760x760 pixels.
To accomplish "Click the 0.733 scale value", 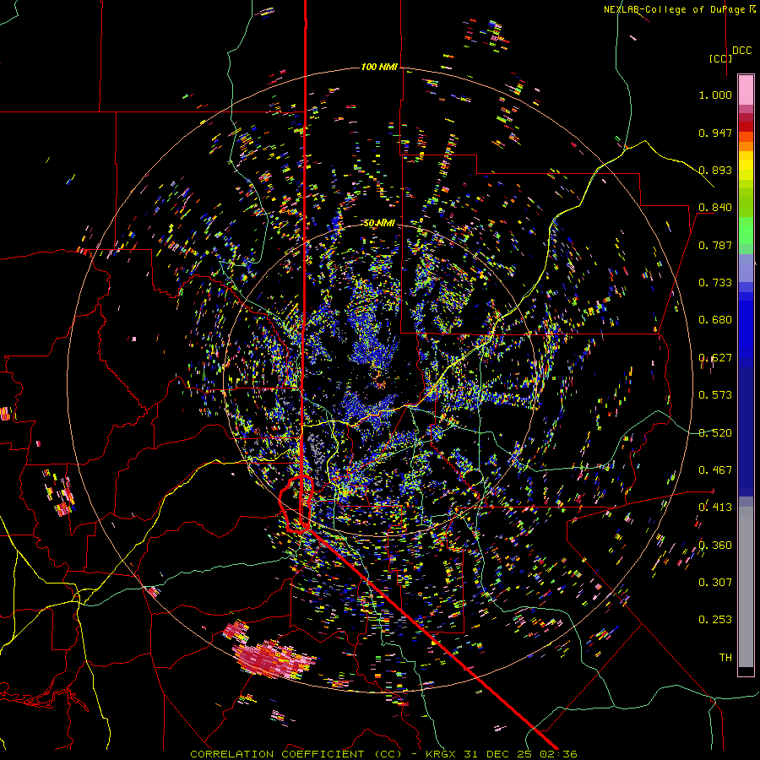I will point(715,283).
